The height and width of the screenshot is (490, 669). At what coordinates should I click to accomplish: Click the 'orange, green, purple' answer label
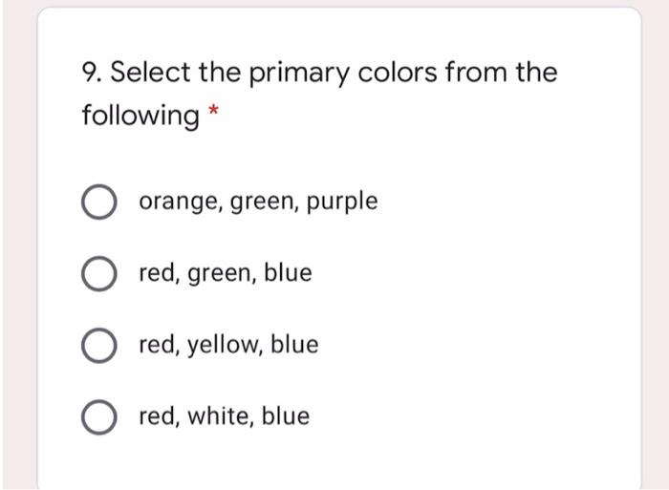coord(258,202)
